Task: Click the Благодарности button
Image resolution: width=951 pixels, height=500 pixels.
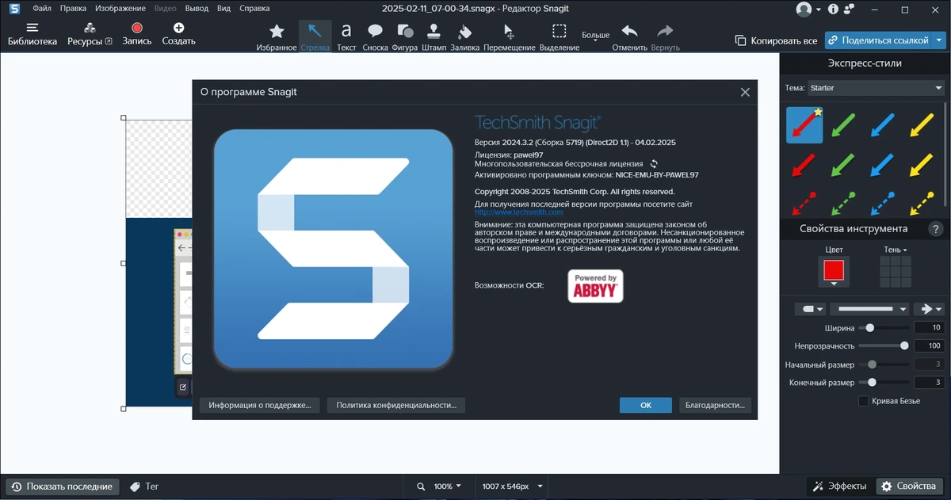Action: [x=715, y=405]
